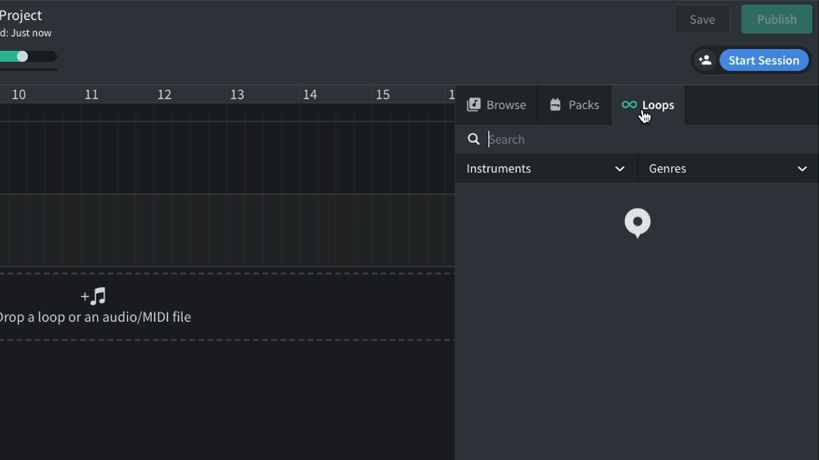Click the Packs calendar icon

(x=556, y=104)
